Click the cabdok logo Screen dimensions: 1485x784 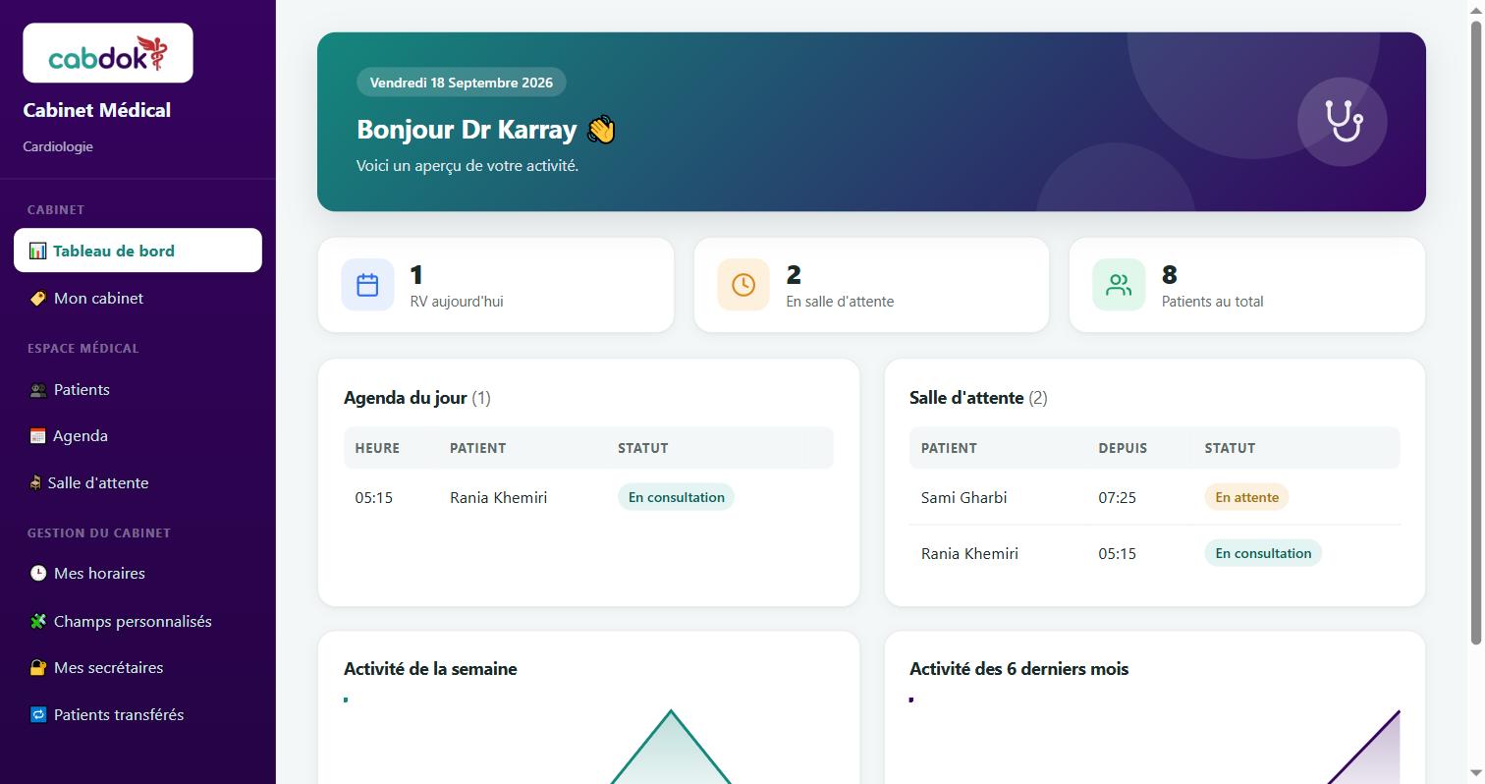pos(108,53)
